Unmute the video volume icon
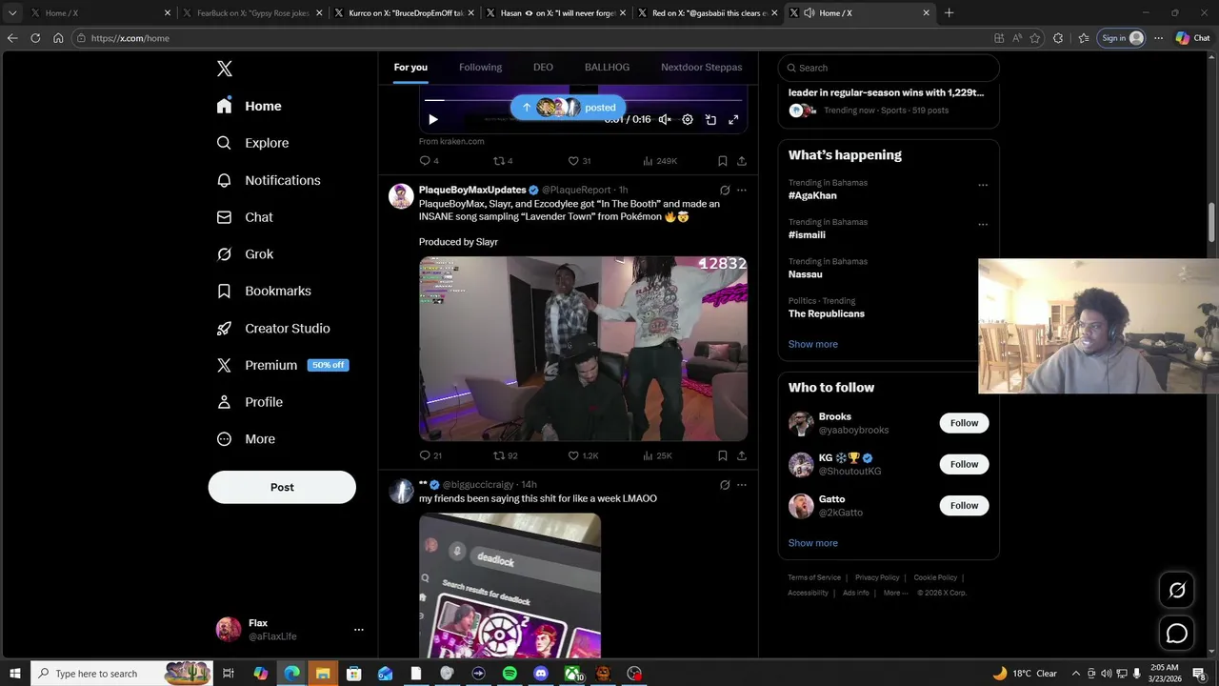This screenshot has width=1219, height=686. pos(665,120)
